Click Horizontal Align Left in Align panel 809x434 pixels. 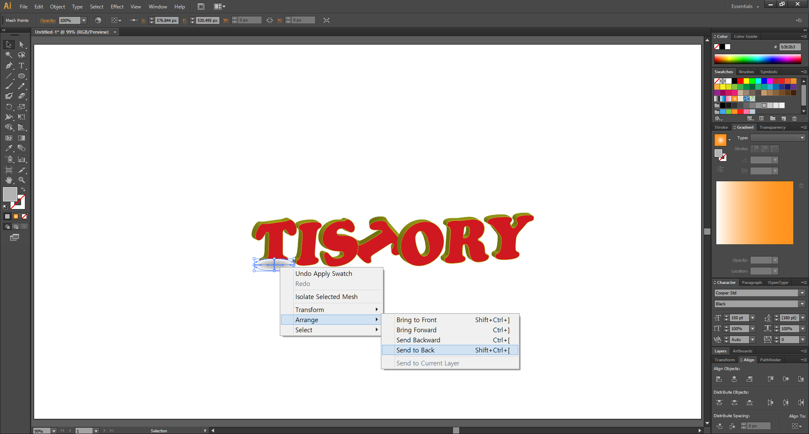719,379
